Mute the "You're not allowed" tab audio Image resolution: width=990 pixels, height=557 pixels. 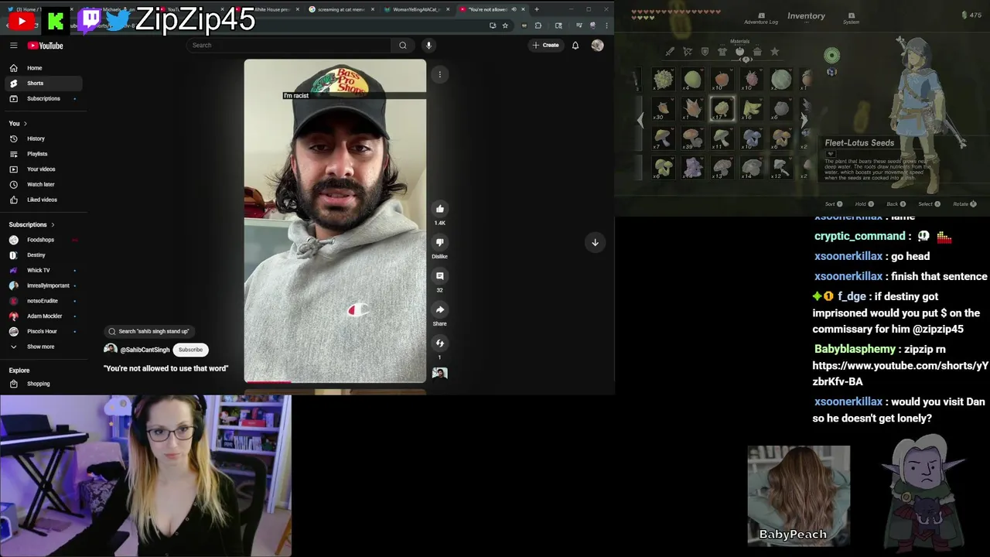[x=514, y=9]
